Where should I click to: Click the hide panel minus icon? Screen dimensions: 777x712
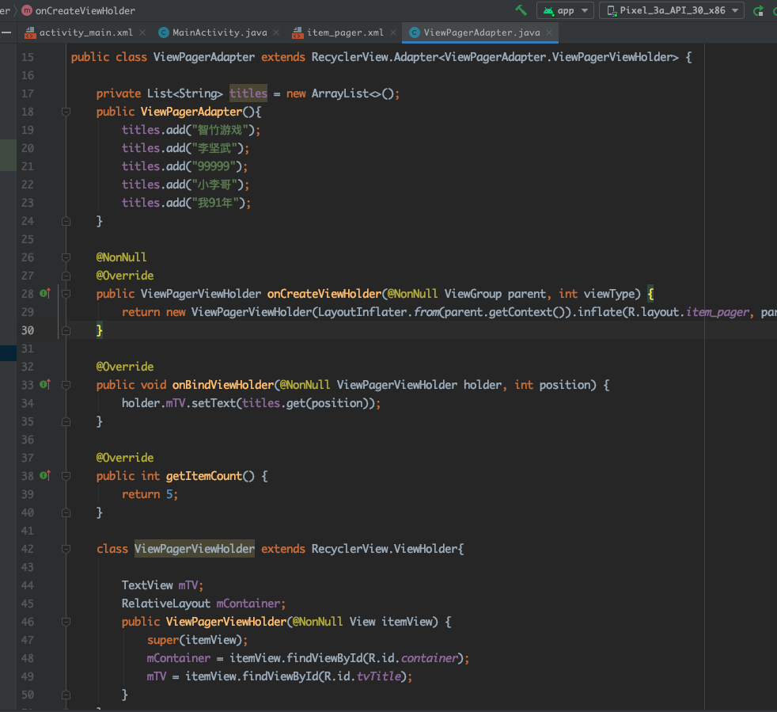[6, 32]
